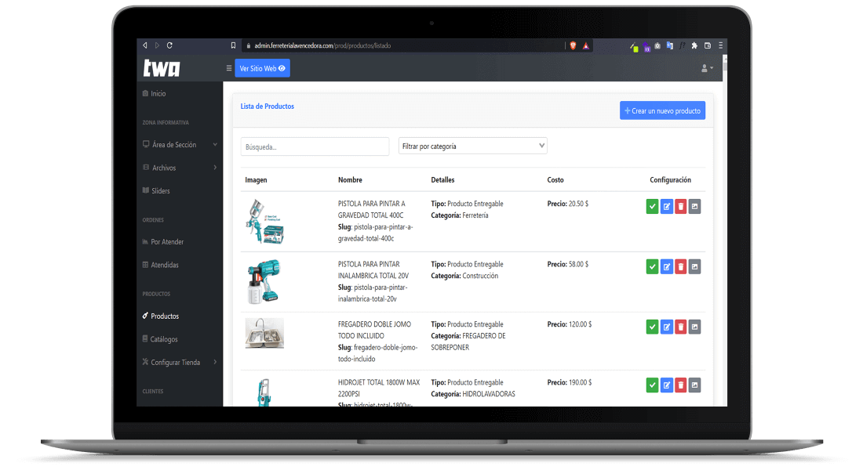Toggle green check for HIDROJET TOTAL 1800W

click(x=652, y=385)
